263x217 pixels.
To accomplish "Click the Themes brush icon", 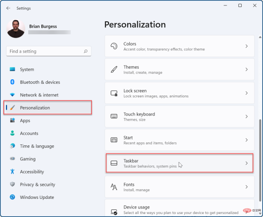I will click(114, 69).
